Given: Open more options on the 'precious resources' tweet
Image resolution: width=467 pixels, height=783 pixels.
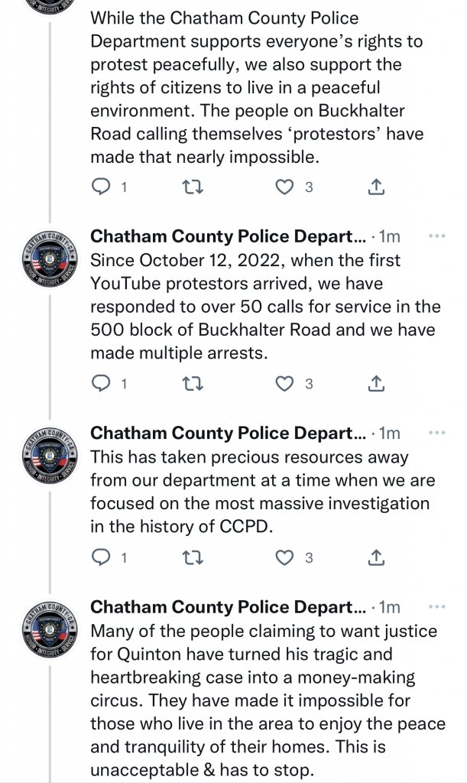Looking at the screenshot, I should pos(436,433).
